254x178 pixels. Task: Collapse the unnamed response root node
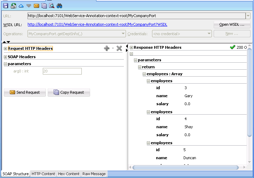coord(132,54)
